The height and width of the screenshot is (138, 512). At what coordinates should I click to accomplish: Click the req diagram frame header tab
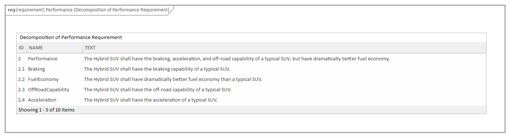[x=88, y=10]
